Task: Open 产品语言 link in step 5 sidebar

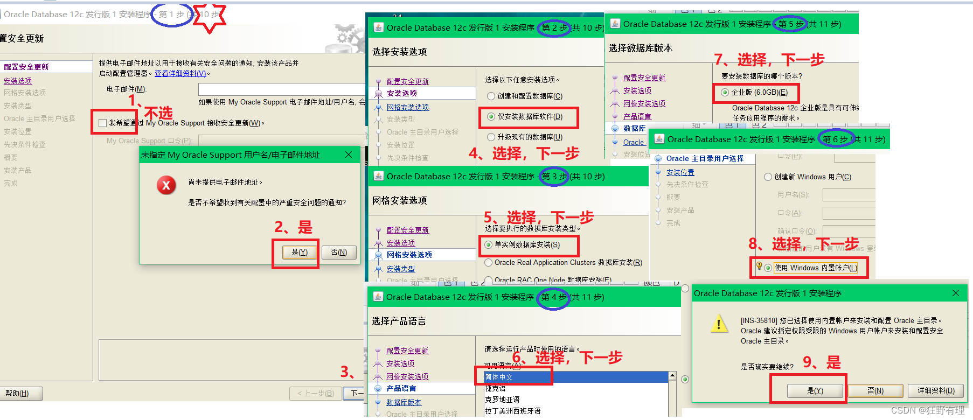Action: [637, 117]
